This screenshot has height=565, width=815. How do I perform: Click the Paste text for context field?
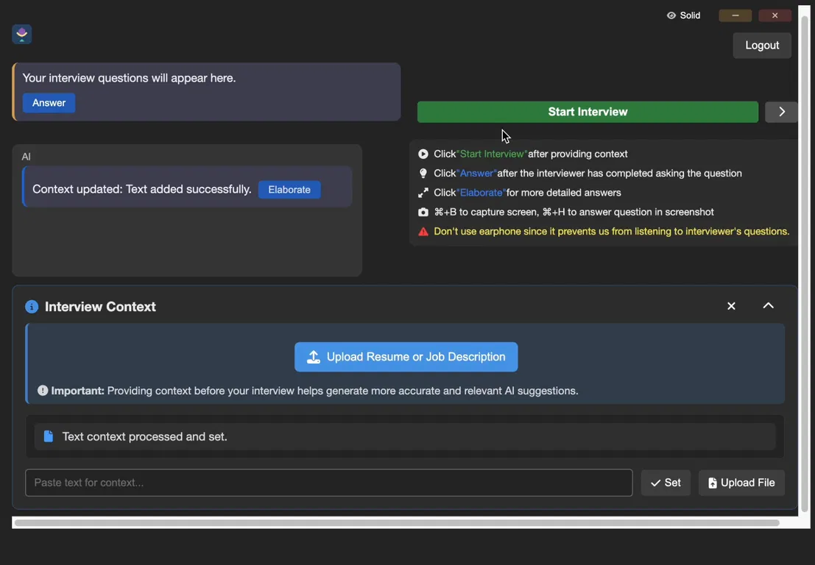[328, 483]
